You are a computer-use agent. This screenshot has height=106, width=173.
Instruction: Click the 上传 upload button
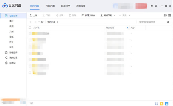[33, 15]
